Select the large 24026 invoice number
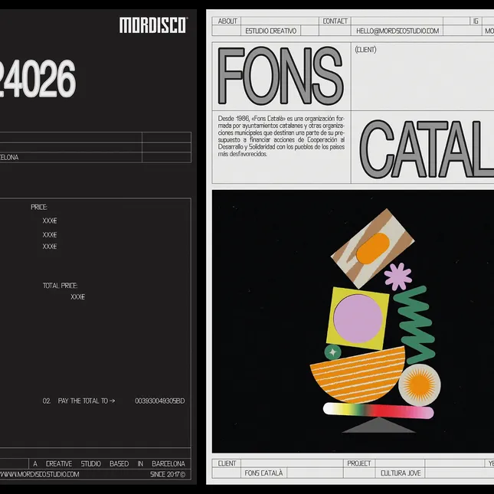Screen dimensions: 494x494 (x=38, y=79)
